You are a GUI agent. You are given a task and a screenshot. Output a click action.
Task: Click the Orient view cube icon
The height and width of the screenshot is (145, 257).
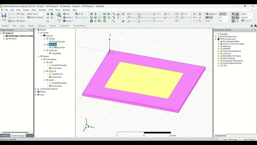click(x=64, y=21)
